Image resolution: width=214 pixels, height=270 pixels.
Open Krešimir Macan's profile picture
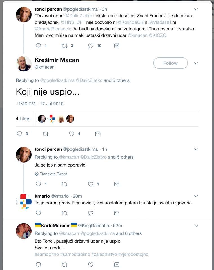click(24, 63)
